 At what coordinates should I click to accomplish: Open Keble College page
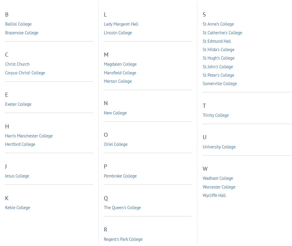click(18, 208)
